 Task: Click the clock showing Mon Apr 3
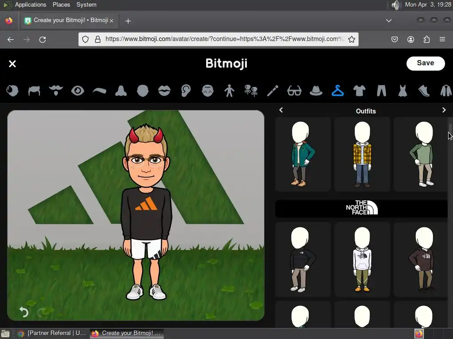click(x=428, y=4)
